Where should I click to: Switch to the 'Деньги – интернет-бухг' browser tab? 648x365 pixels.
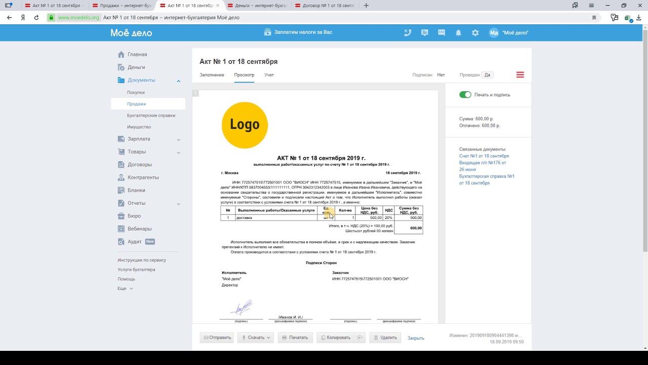click(257, 6)
